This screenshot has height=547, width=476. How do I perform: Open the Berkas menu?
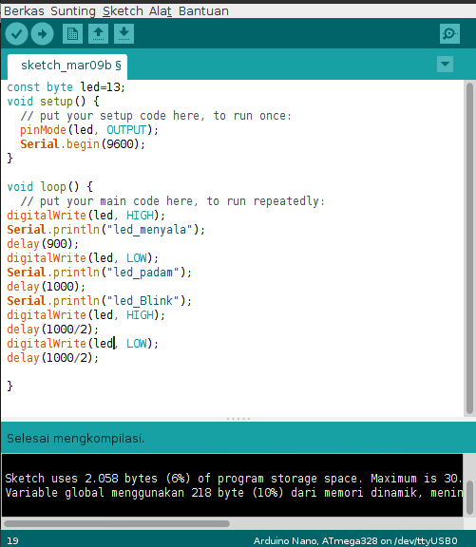(24, 11)
